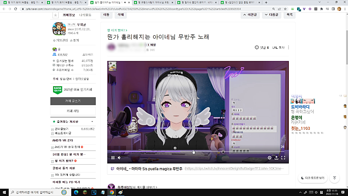Show hidden system tray icons chevron

(x=300, y=193)
